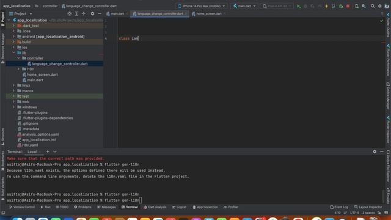Open editor tabs more-options menu
This screenshot has height=220, width=391.
click(382, 13)
